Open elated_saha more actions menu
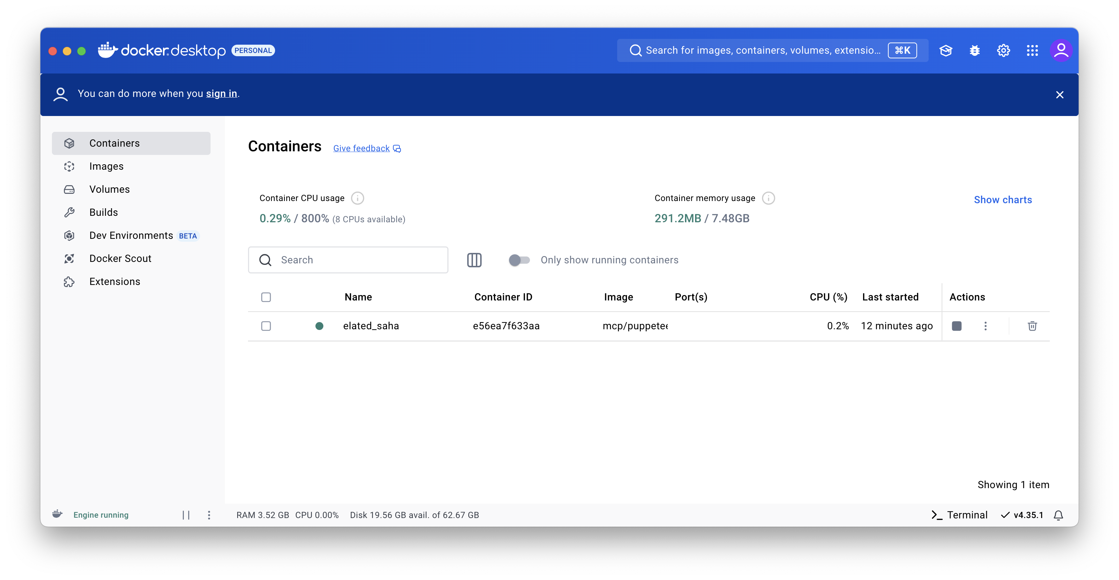The height and width of the screenshot is (580, 1119). click(x=985, y=326)
